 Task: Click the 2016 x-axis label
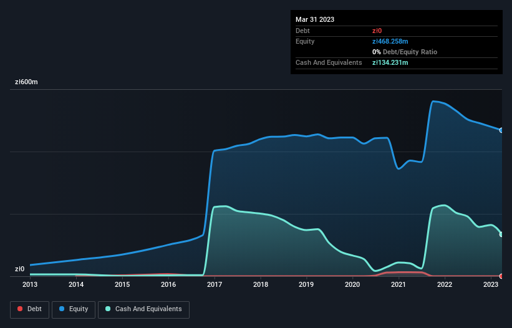168,284
